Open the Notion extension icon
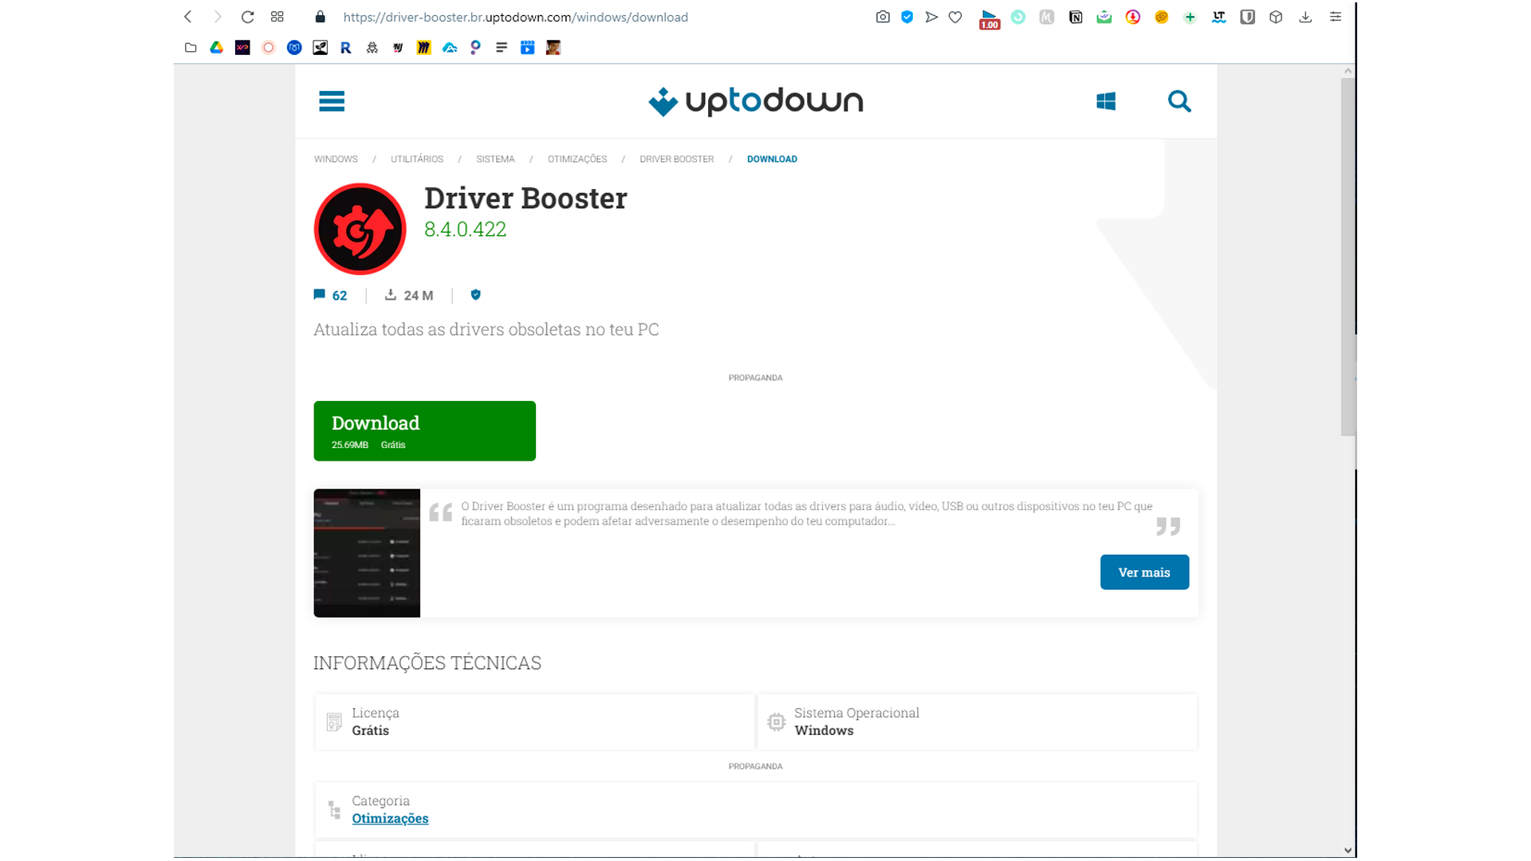 1076,17
